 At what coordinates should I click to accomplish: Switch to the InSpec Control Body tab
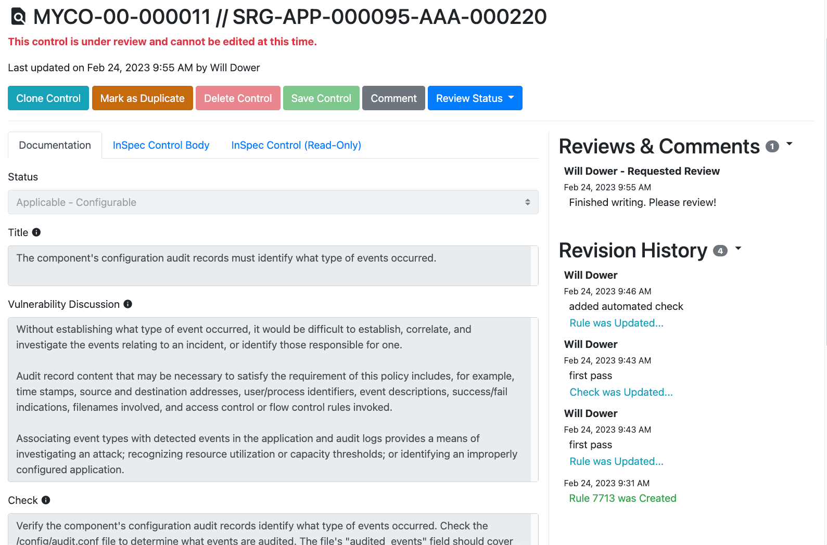pyautogui.click(x=161, y=145)
